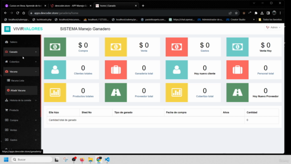291x164 pixels.
Task: Expand the Gastos sidebar menu
Action: [21, 140]
